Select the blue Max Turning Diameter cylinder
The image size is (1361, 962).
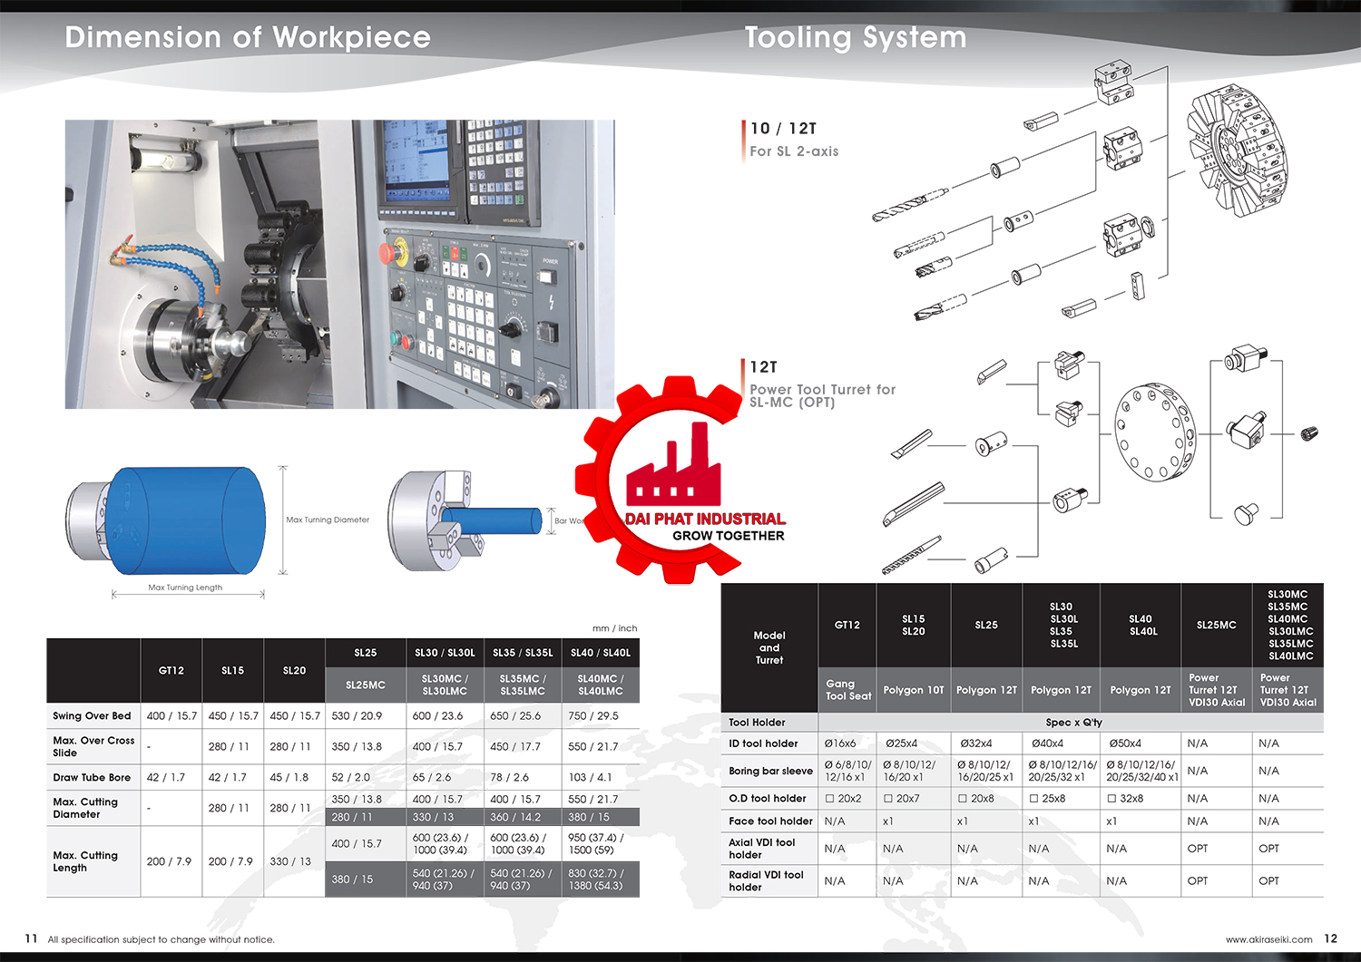coord(186,520)
